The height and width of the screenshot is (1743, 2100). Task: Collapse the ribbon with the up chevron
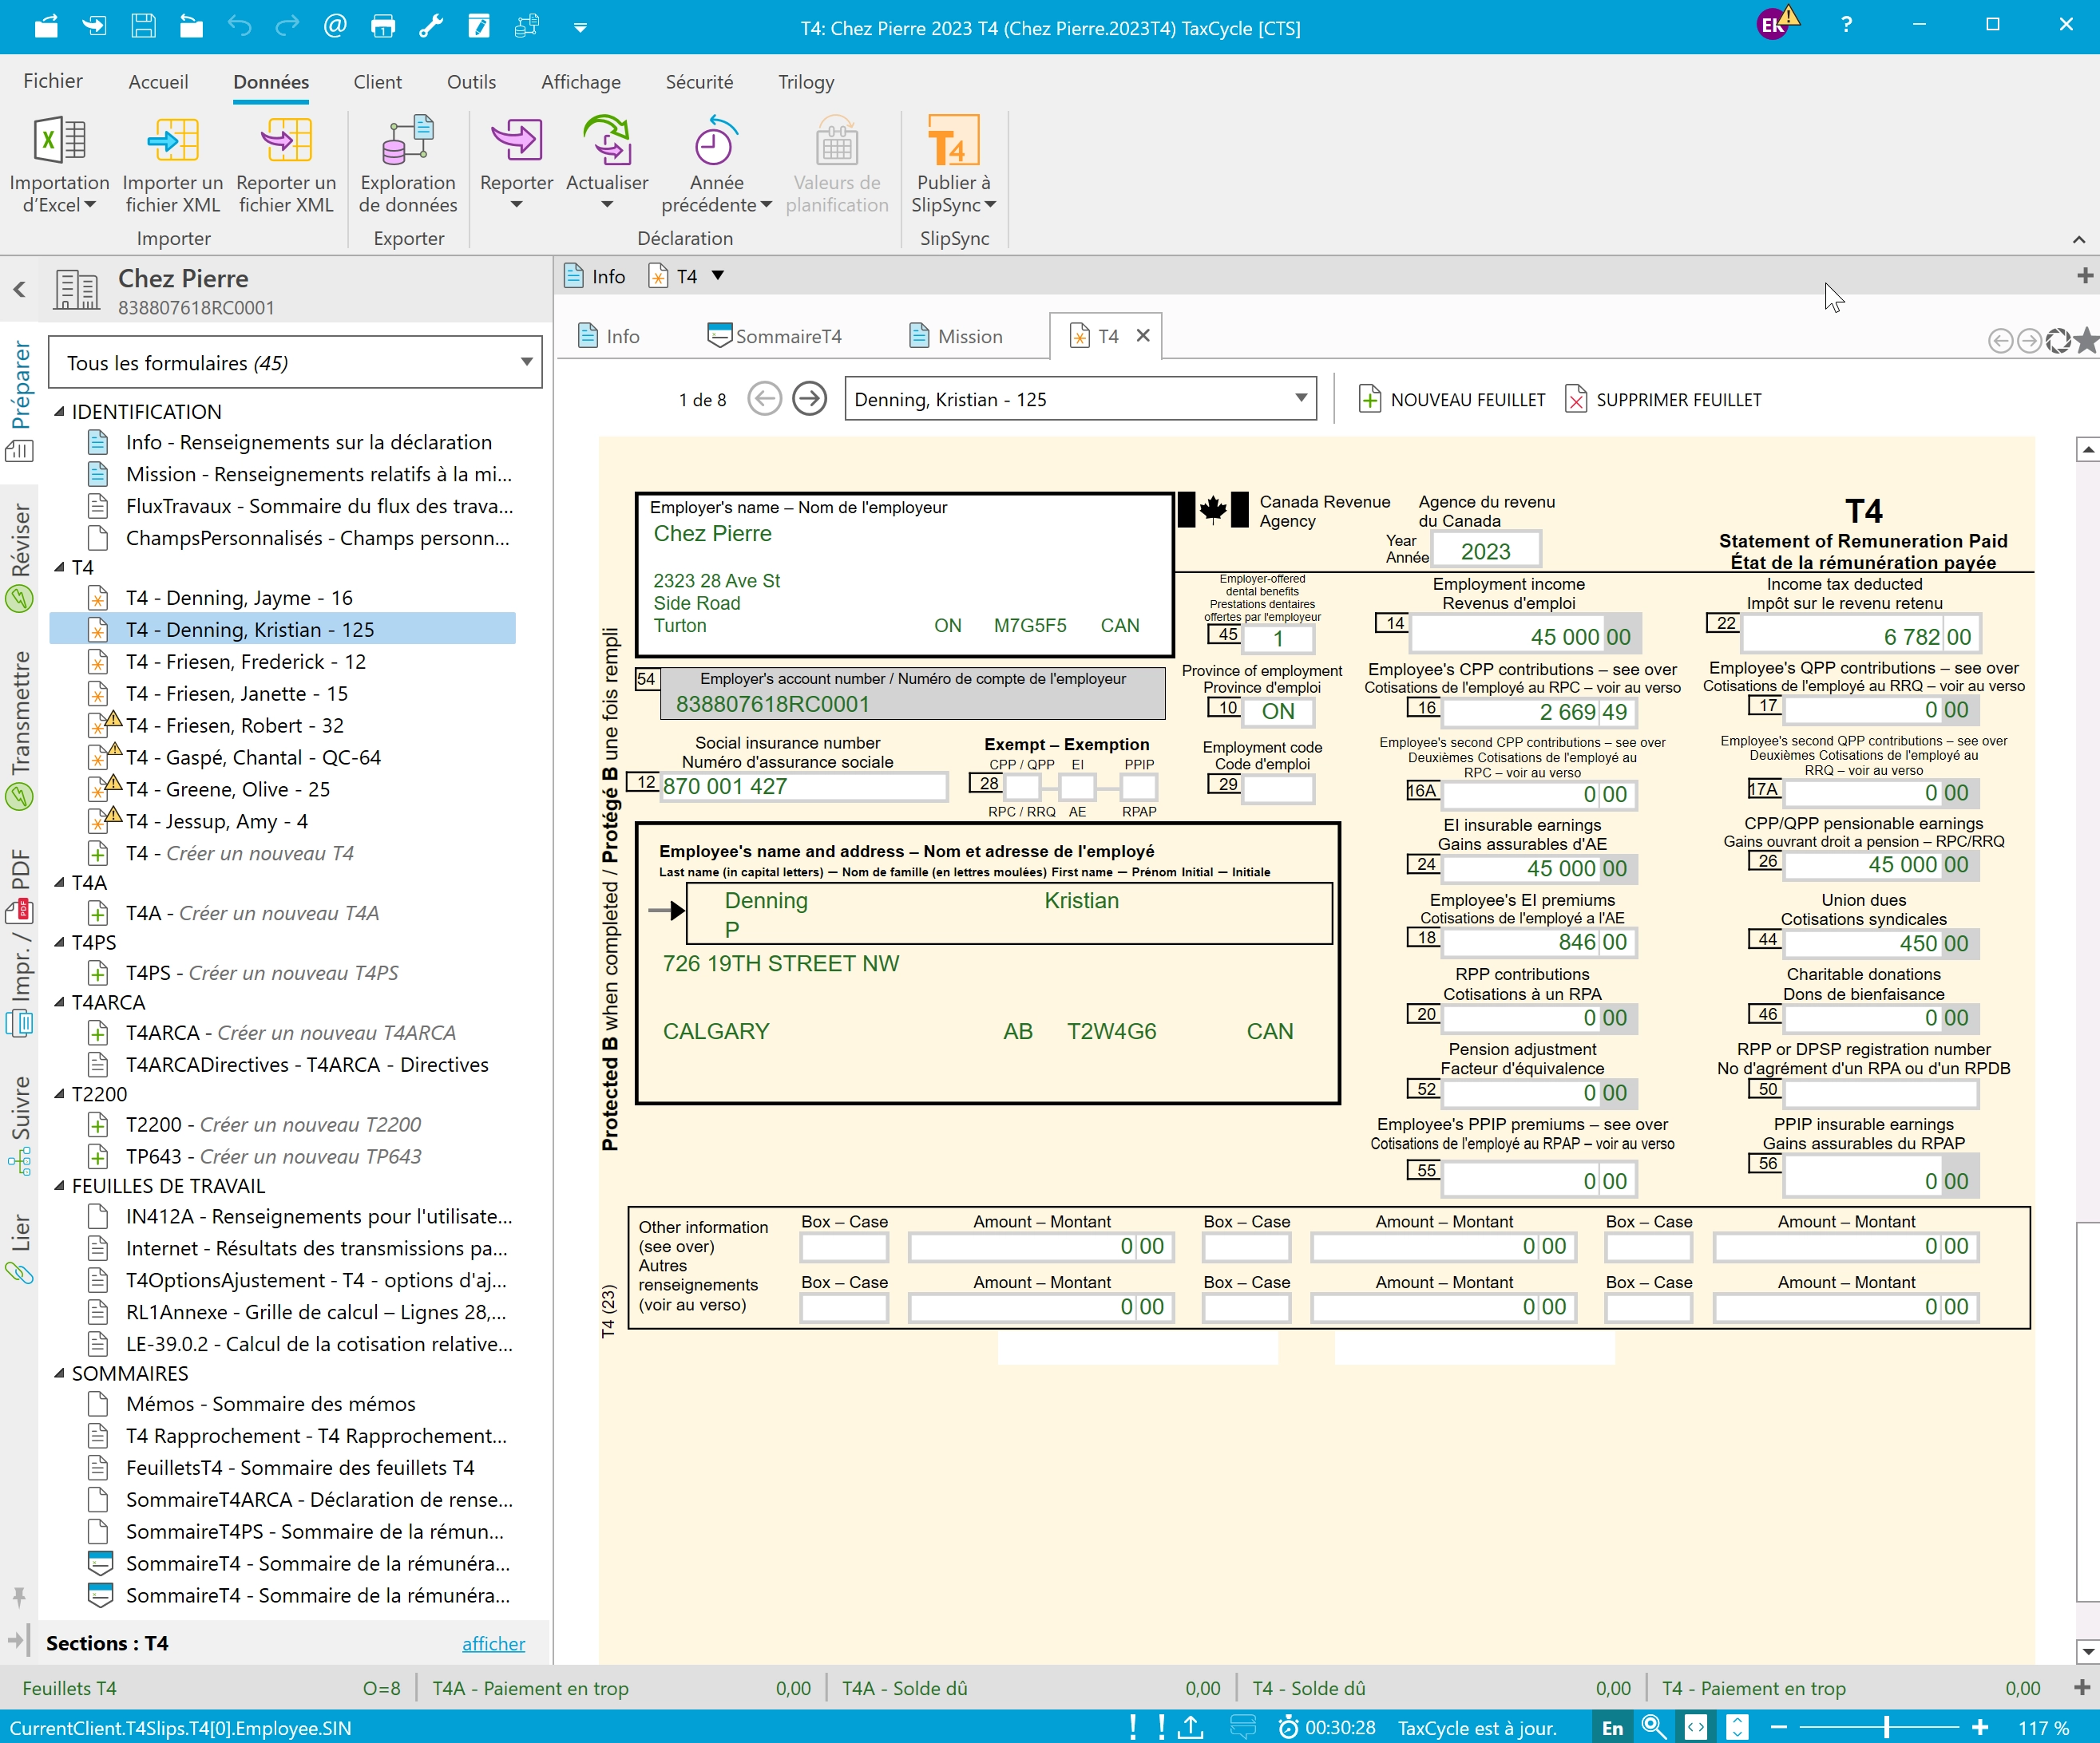point(2078,239)
